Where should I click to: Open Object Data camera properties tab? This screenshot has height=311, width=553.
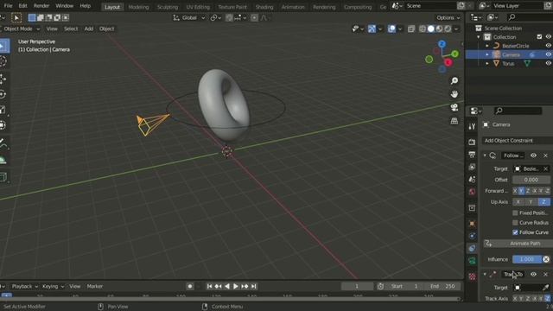[x=472, y=261]
